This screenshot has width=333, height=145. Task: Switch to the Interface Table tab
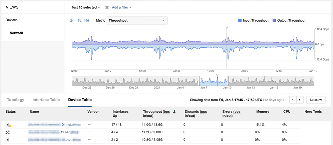(x=46, y=99)
